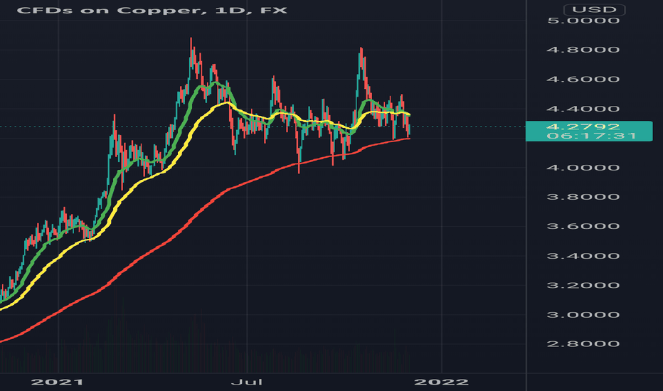663x391 pixels.
Task: Select the current price label 4.2792
Action: (x=583, y=127)
